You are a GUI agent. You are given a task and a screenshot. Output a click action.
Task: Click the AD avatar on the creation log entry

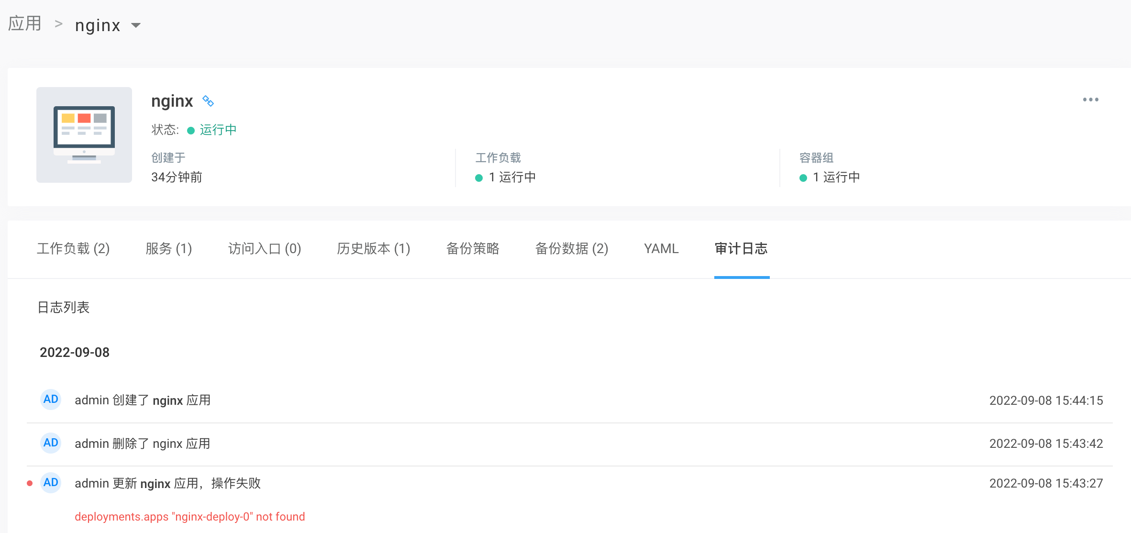(50, 400)
